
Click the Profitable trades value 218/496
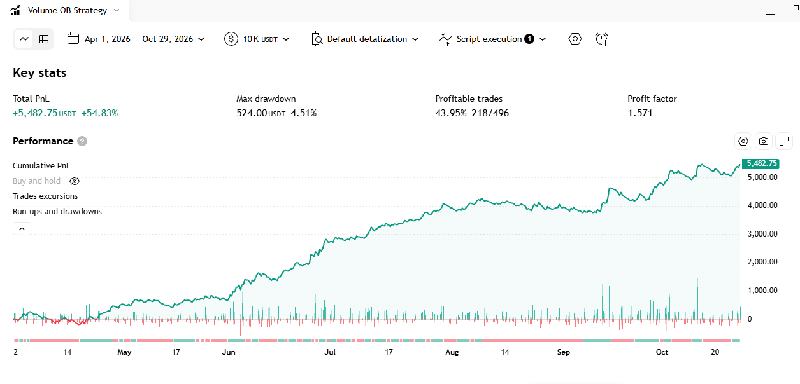tap(490, 113)
